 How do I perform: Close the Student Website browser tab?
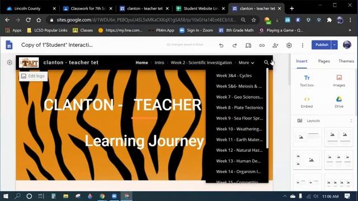[x=223, y=9]
